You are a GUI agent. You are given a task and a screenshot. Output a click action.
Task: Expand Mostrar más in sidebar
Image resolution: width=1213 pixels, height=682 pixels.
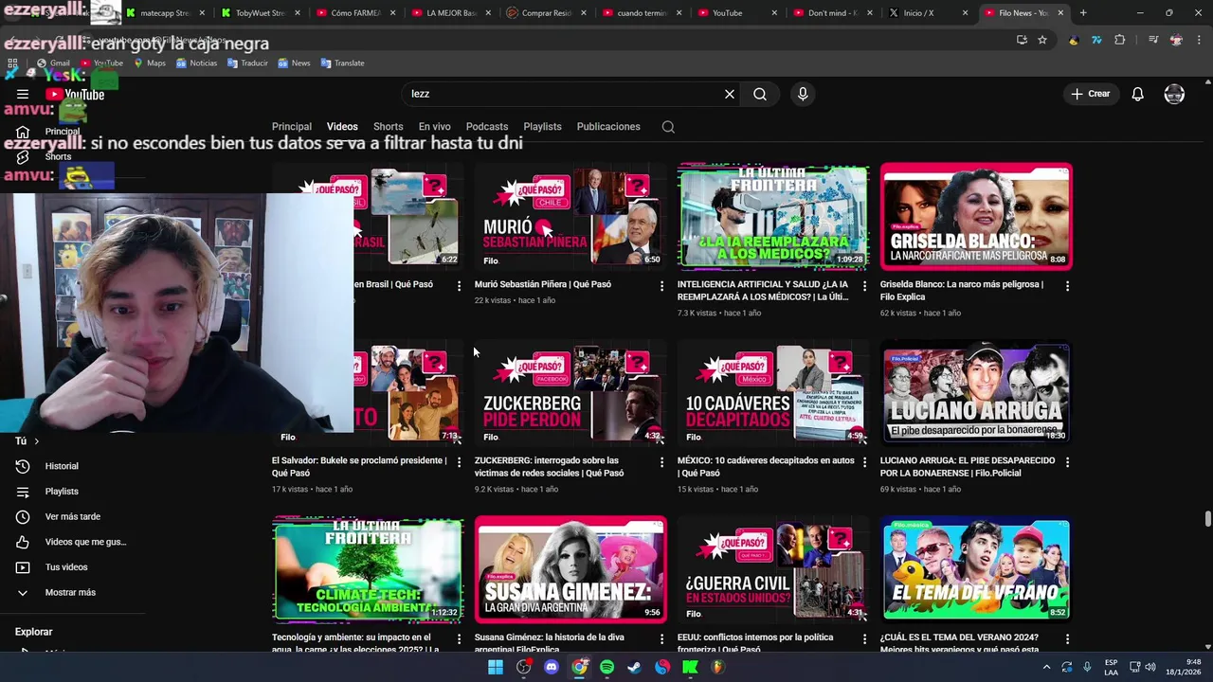coord(70,592)
